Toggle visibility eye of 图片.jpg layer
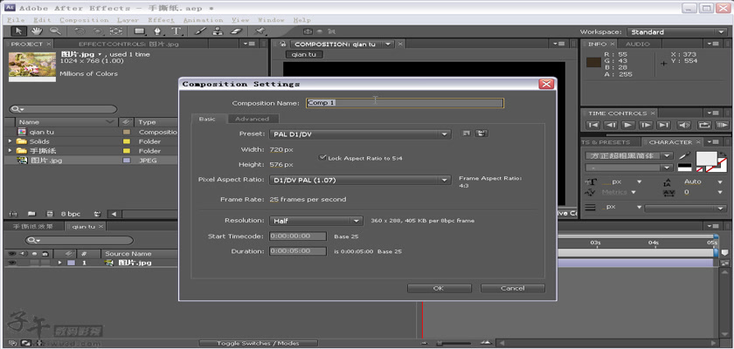This screenshot has height=349, width=734. click(12, 263)
